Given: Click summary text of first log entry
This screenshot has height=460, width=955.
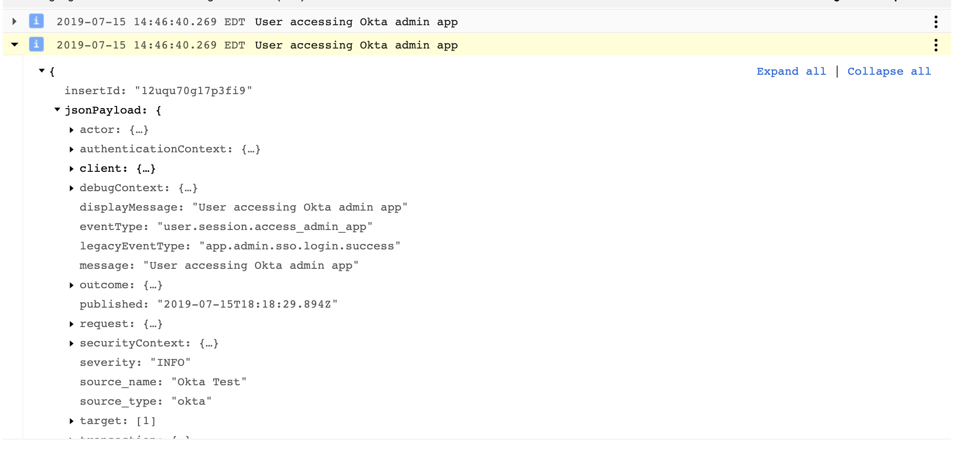Looking at the screenshot, I should (356, 22).
